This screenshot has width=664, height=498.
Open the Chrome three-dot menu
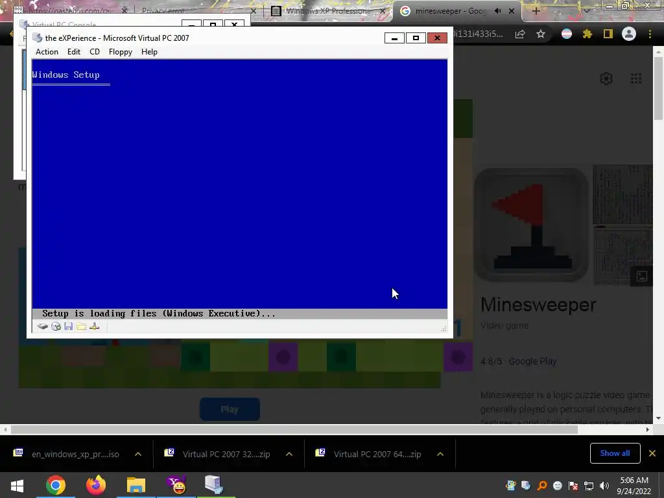650,34
